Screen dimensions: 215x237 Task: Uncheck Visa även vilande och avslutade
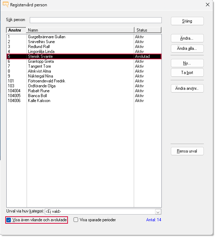[x=9, y=220]
